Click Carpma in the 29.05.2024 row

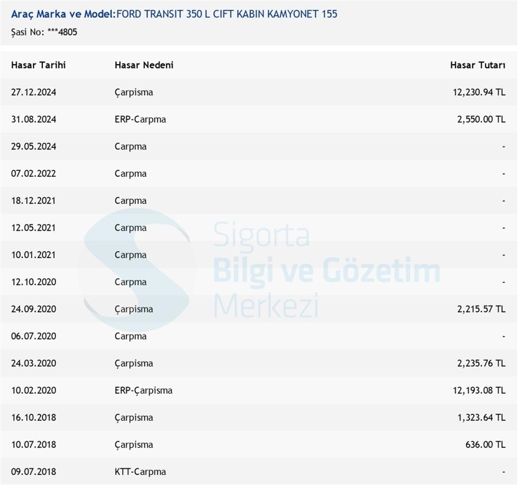(x=131, y=146)
